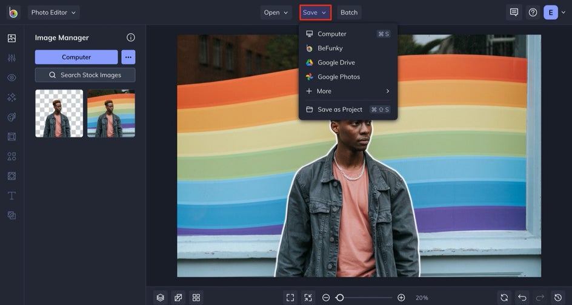
Task: Select the Text tool icon
Action: (x=12, y=195)
